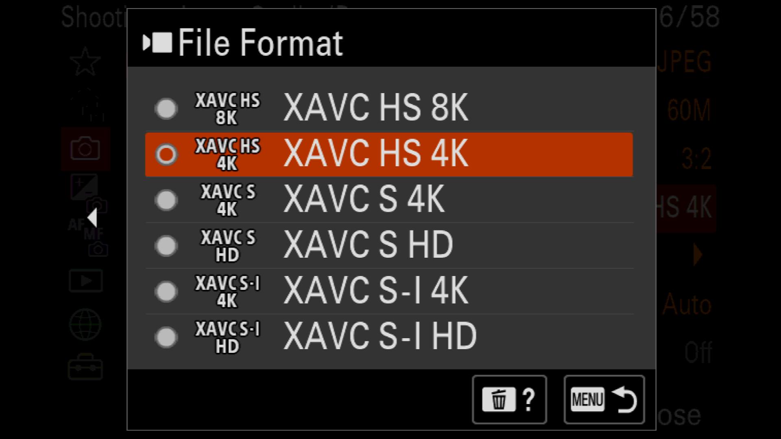This screenshot has width=781, height=439.
Task: Open the toolbox setup menu tab
Action: (x=85, y=367)
